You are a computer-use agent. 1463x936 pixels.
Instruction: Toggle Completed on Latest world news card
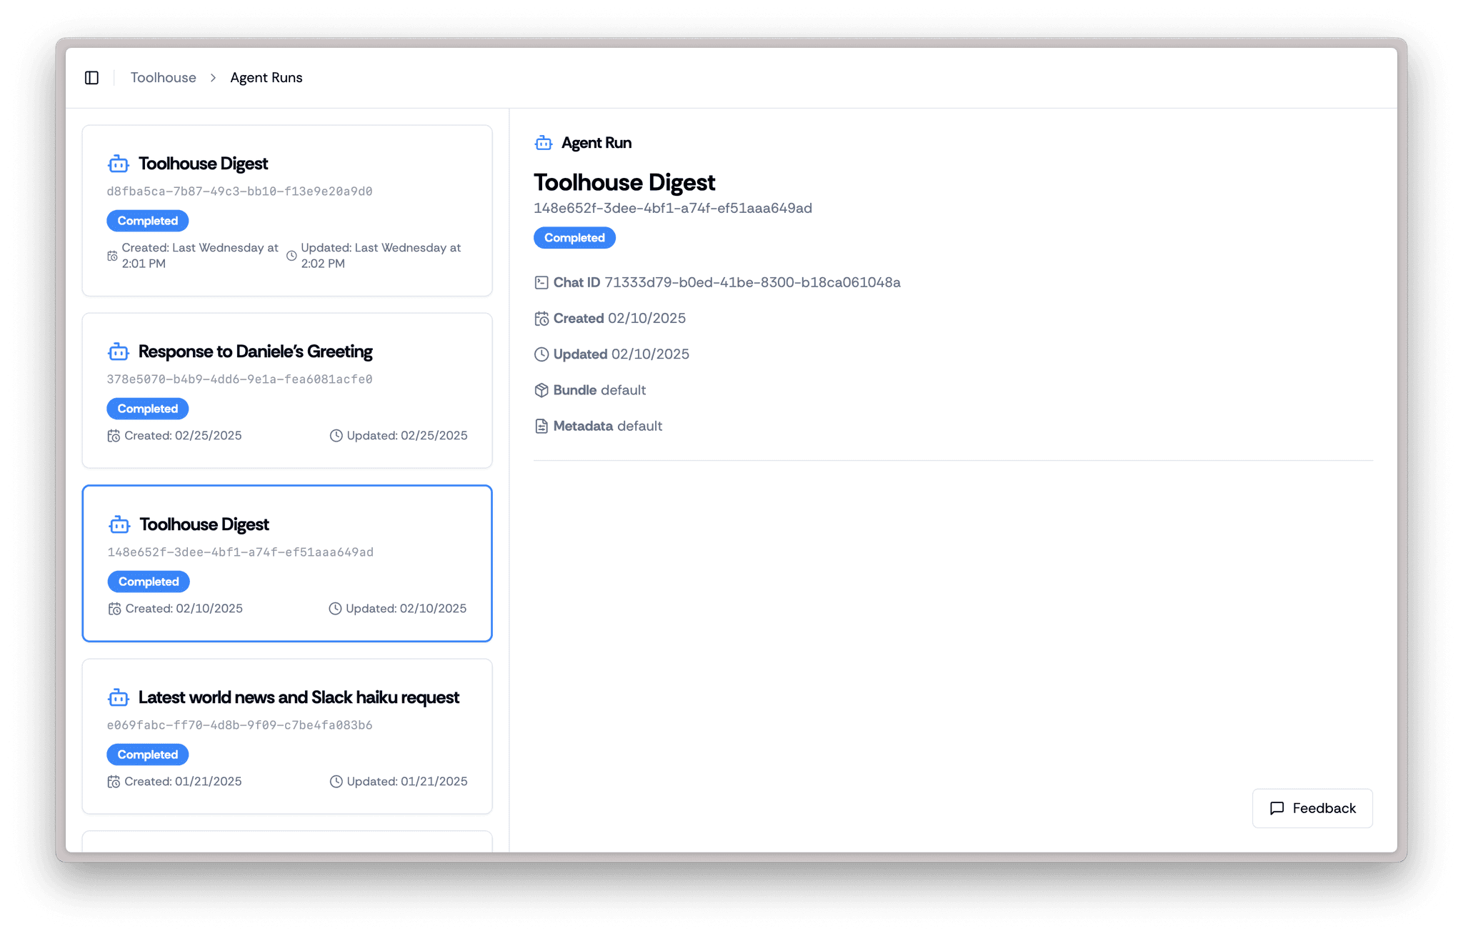[x=147, y=754]
